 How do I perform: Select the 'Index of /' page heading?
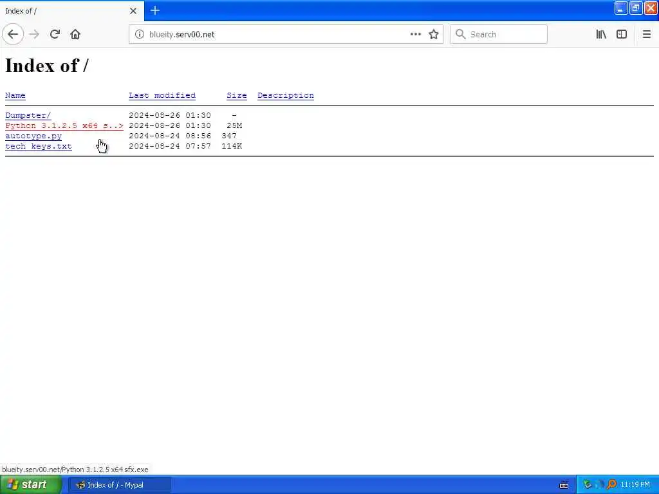pos(46,66)
